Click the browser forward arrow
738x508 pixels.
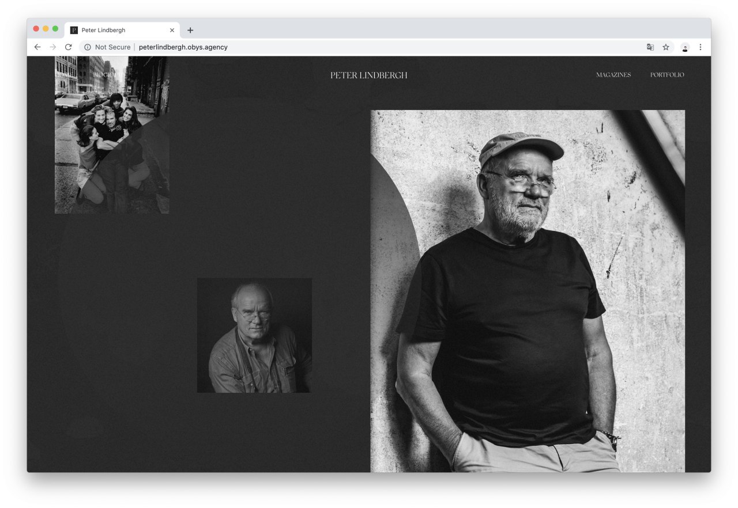tap(53, 47)
